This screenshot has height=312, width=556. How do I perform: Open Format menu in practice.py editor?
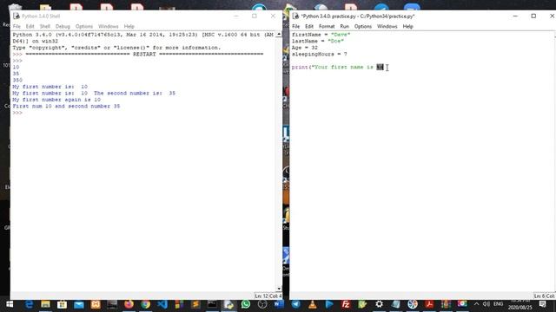pyautogui.click(x=327, y=27)
